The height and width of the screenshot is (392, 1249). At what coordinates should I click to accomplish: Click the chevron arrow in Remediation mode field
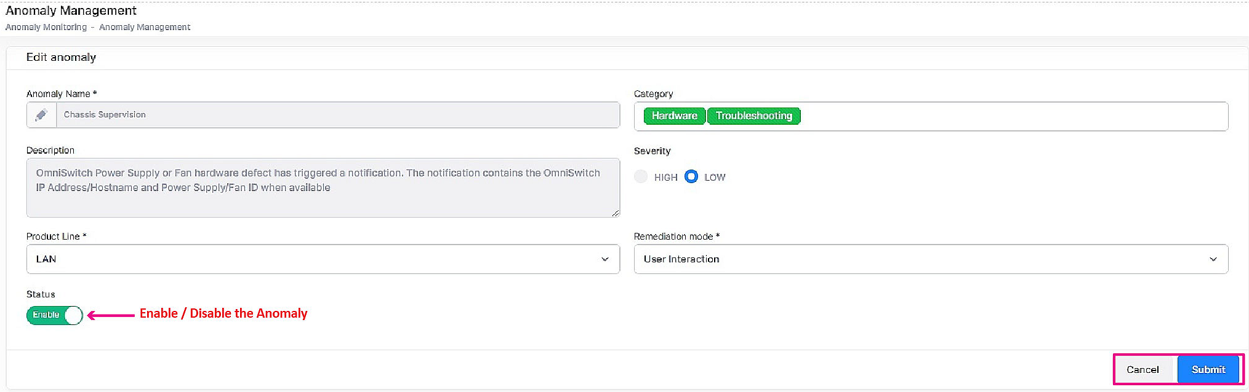(x=1213, y=259)
